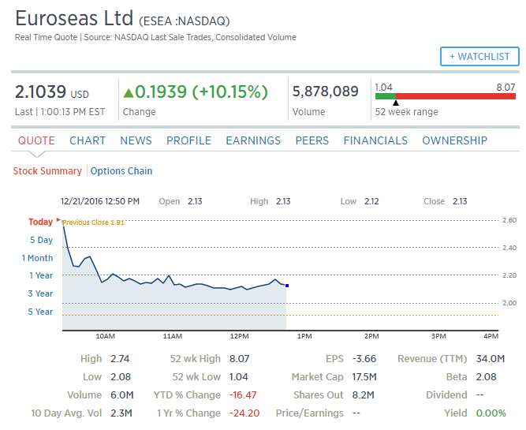The height and width of the screenshot is (430, 526).
Task: Click the 2PM axis label
Action: (371, 336)
